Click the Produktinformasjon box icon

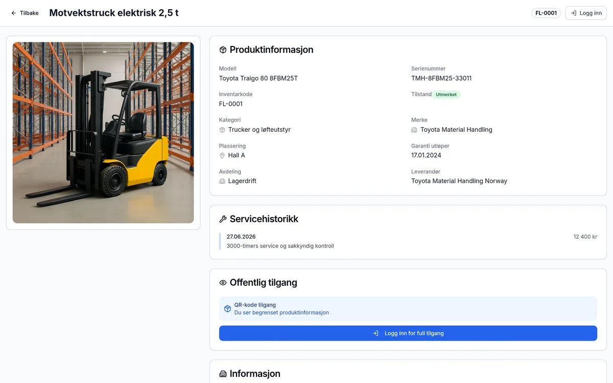tap(223, 50)
